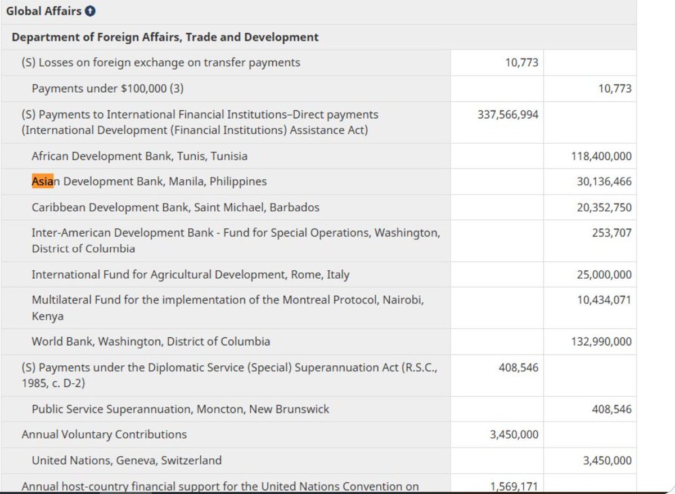Select Caribbean Development Bank, Saint Michael, Barbados
The height and width of the screenshot is (494, 675).
click(x=175, y=207)
